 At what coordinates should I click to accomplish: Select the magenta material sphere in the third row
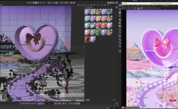coord(98,25)
